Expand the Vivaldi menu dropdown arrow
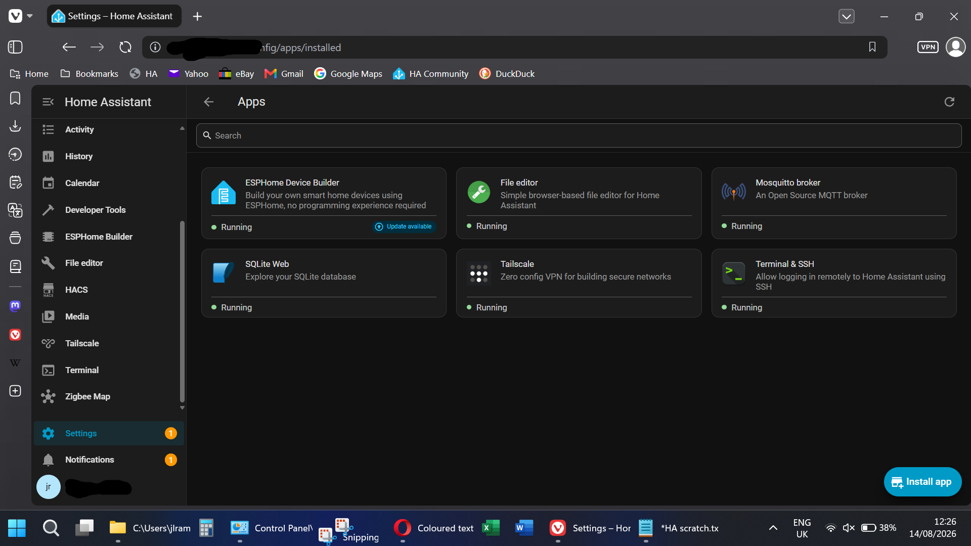The width and height of the screenshot is (971, 546). (30, 16)
